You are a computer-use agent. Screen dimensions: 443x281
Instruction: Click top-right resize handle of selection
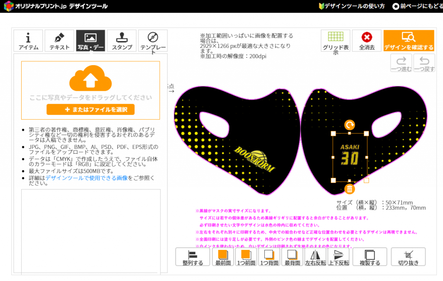[366, 134]
